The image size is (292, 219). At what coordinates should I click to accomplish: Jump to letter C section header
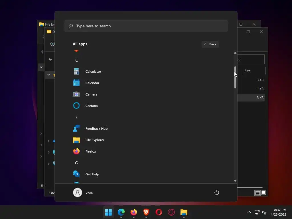coord(76,60)
